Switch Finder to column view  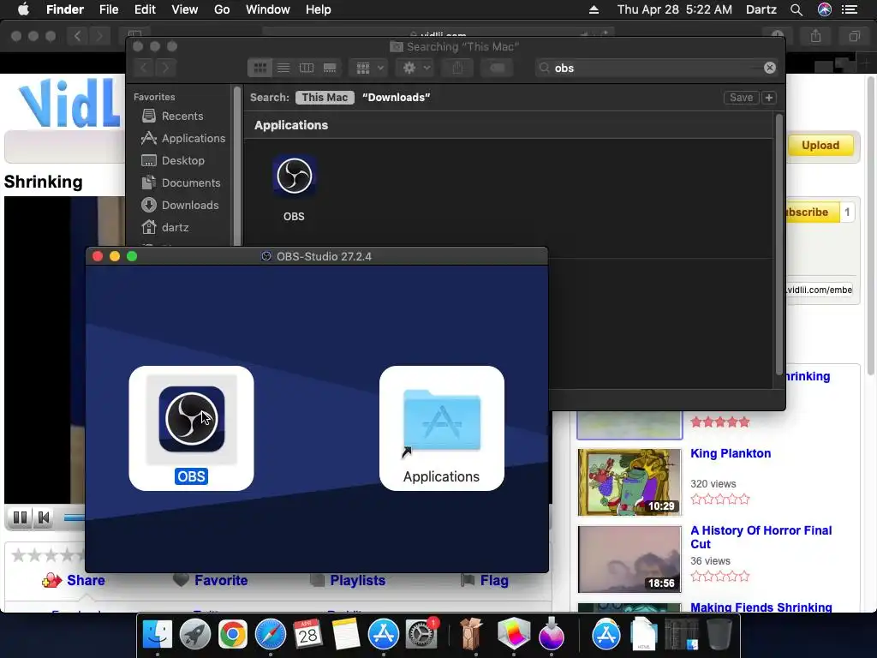307,69
